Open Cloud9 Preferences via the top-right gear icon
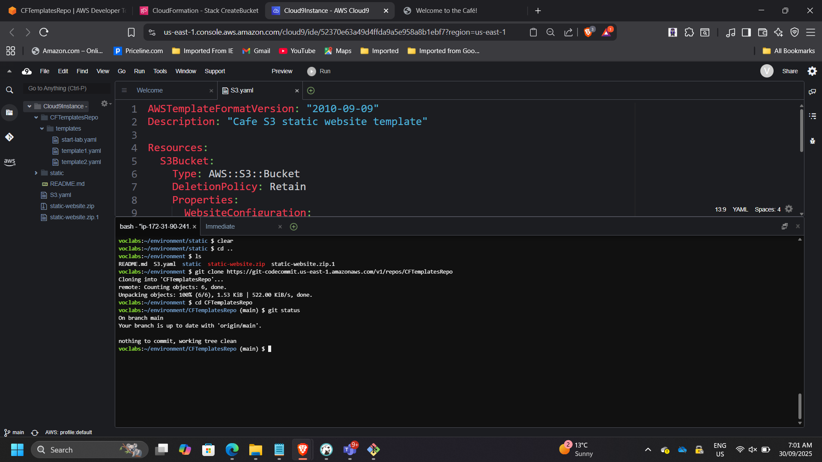The image size is (822, 462). 812,71
